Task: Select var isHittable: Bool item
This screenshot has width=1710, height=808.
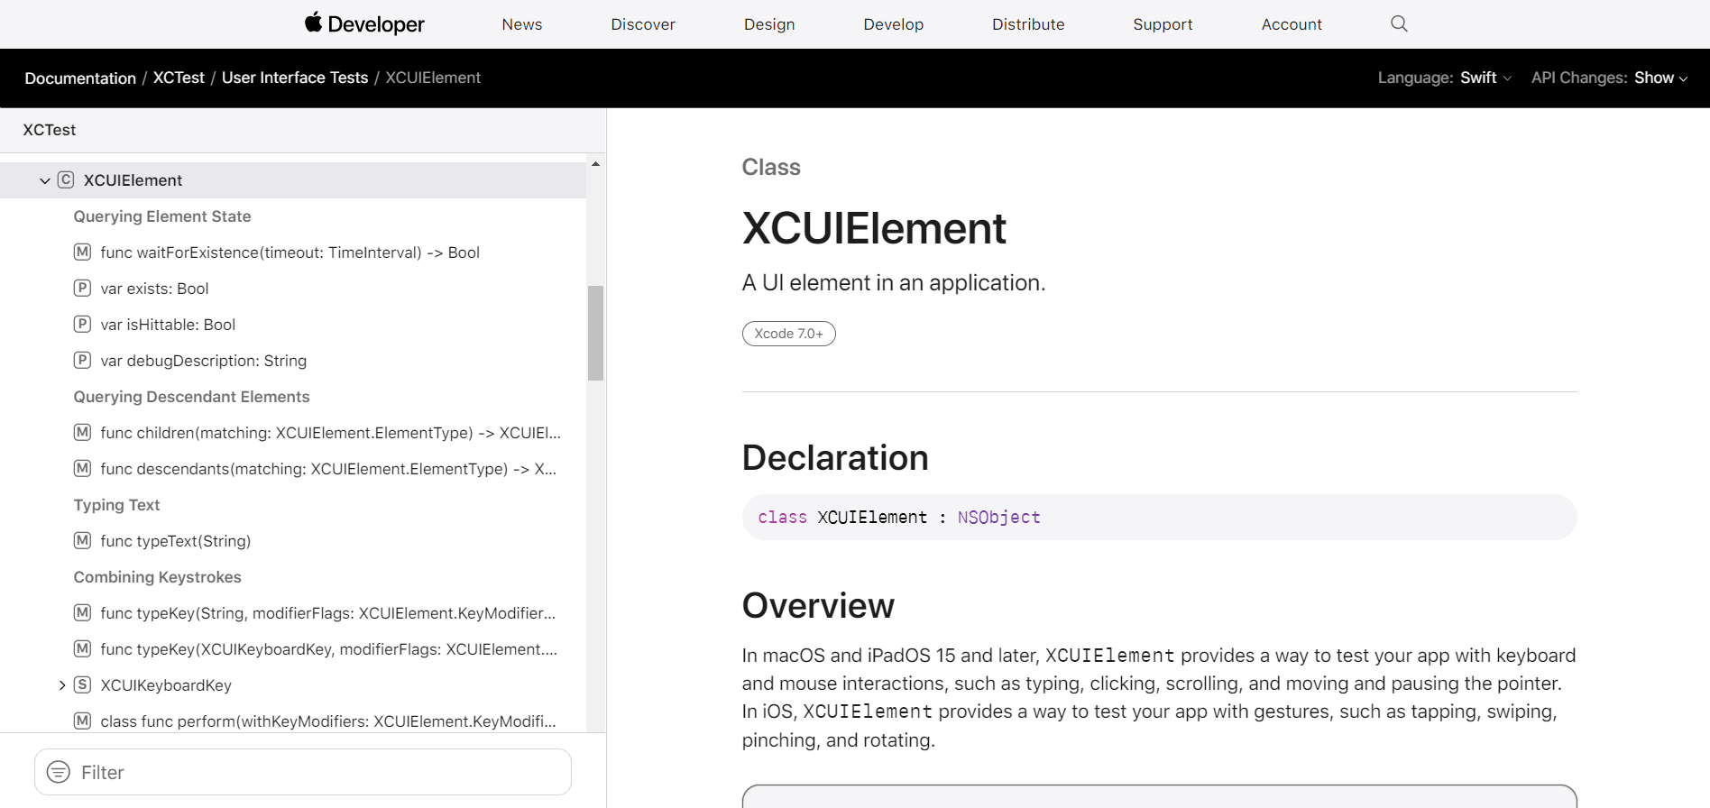Action: (x=168, y=325)
